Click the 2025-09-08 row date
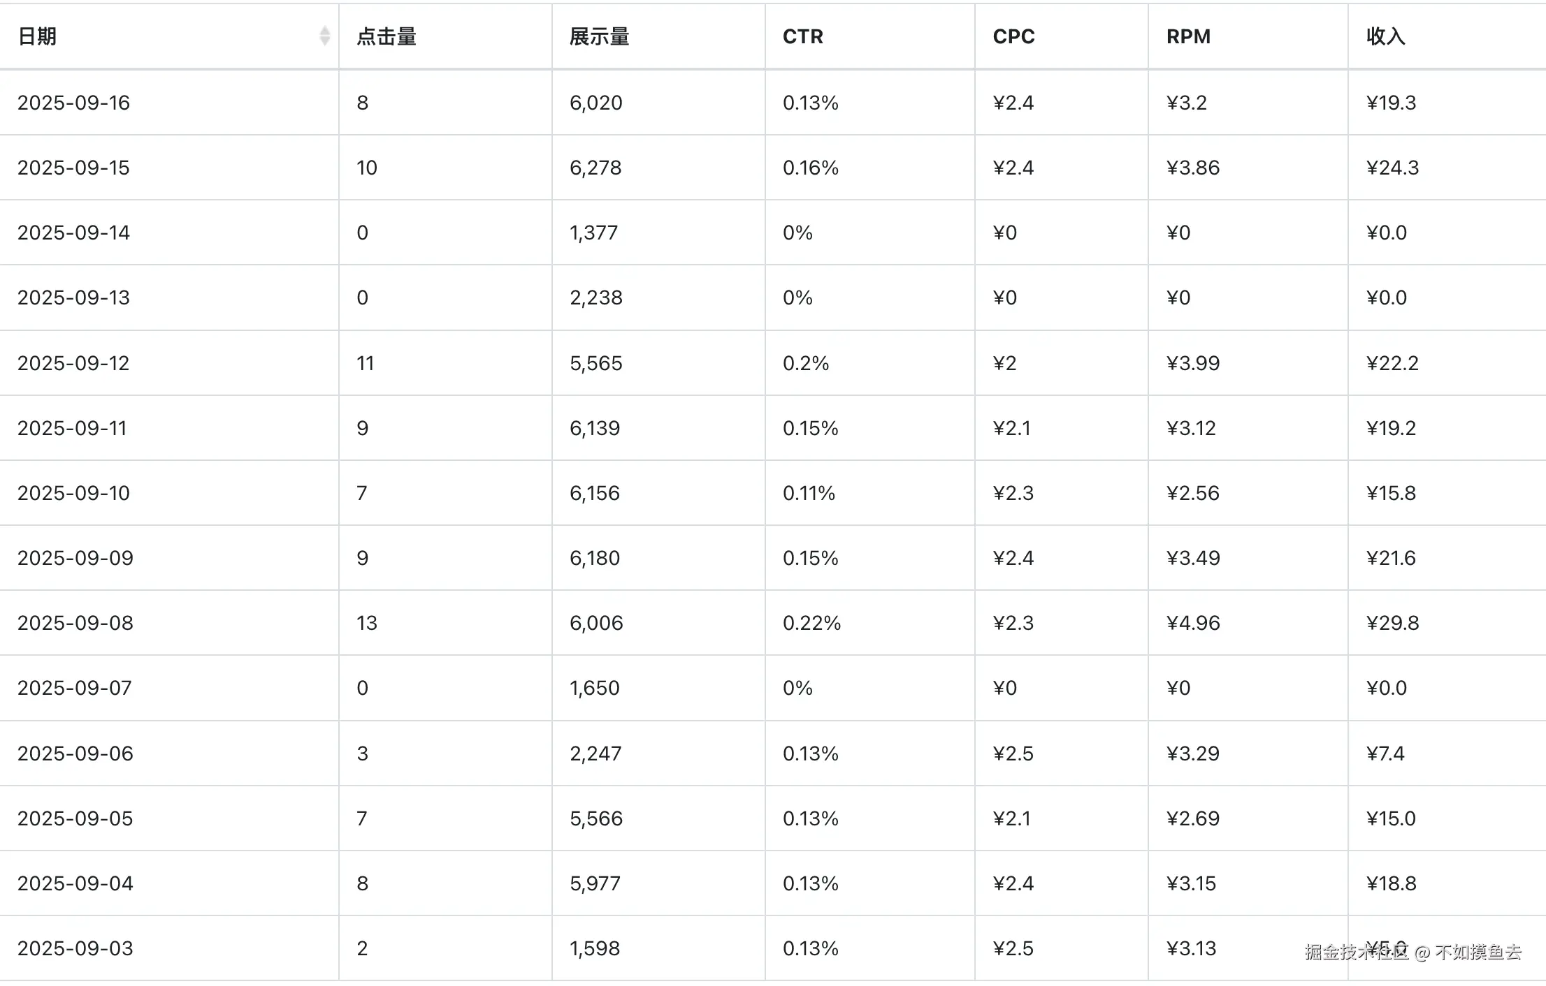1546x986 pixels. tap(75, 623)
